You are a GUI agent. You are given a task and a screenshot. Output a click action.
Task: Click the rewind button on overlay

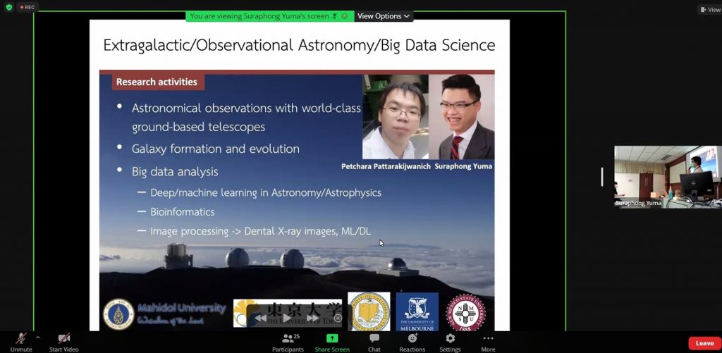pyautogui.click(x=260, y=318)
